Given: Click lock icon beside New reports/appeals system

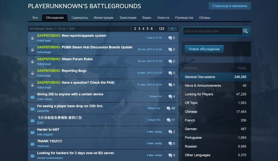Looking at the screenshot, I should point(33,38).
